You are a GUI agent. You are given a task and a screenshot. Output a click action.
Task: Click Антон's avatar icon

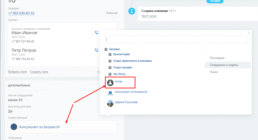pyautogui.click(x=110, y=83)
